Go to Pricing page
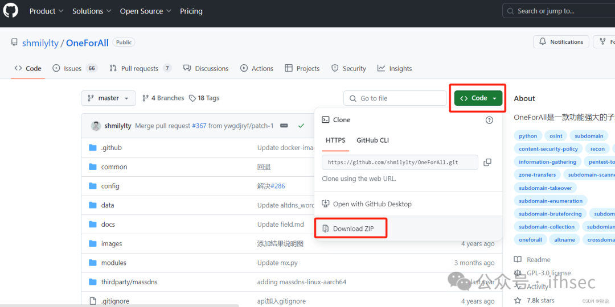The width and height of the screenshot is (615, 307). click(191, 11)
